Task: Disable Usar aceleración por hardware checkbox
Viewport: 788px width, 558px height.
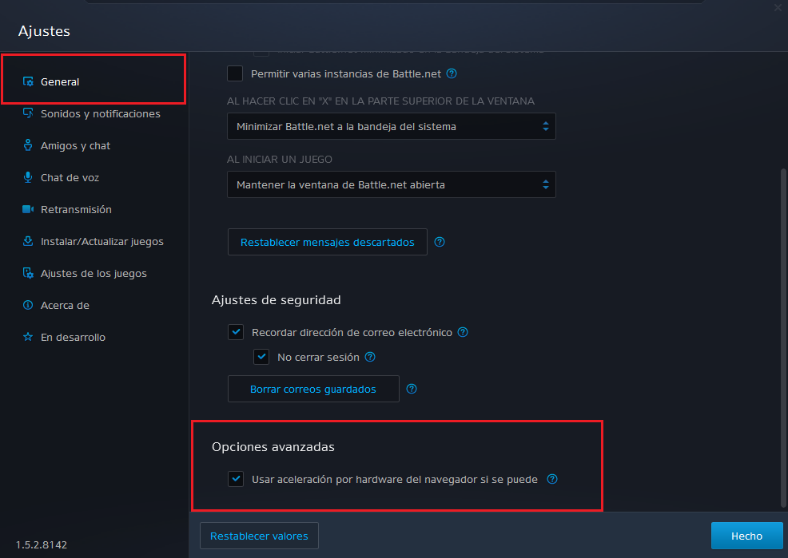Action: pos(236,479)
